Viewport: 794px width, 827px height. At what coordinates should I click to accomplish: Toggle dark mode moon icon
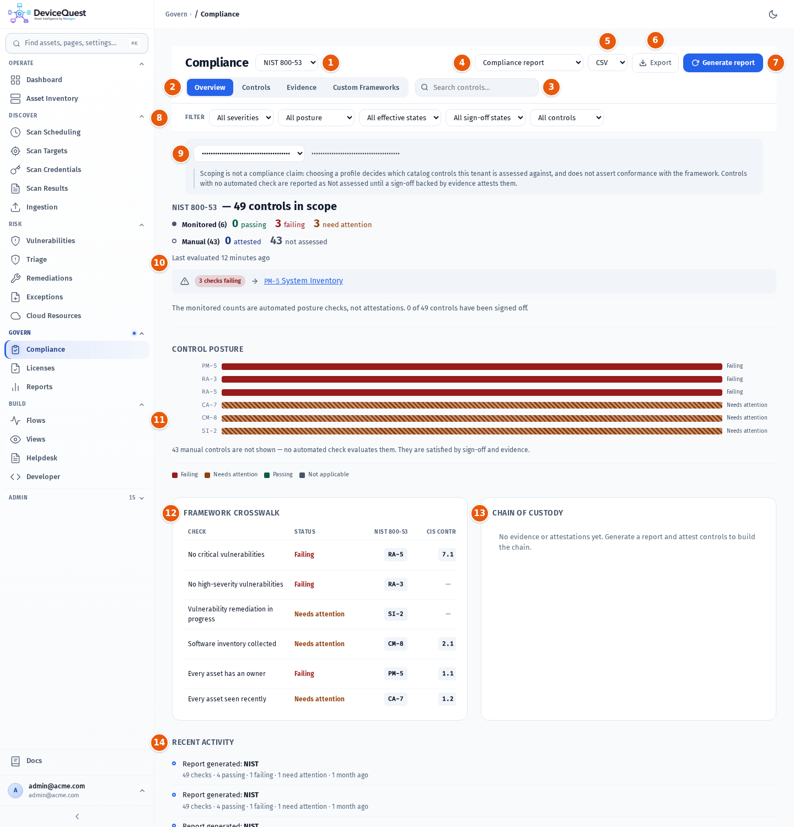[x=773, y=14]
